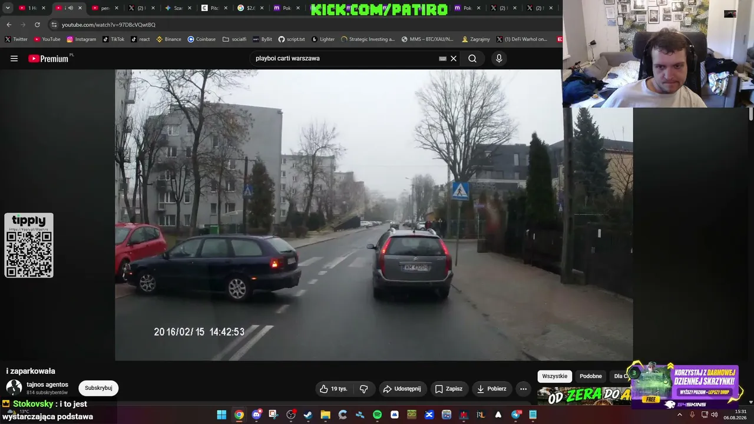Focus the search field containing 'playboi carti warszawa'

pyautogui.click(x=346, y=58)
